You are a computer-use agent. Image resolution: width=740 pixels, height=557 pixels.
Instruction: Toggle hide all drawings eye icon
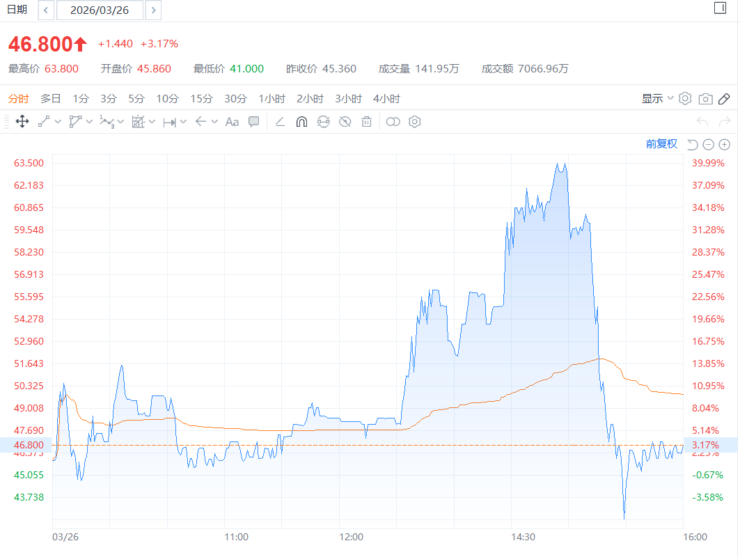tap(345, 122)
